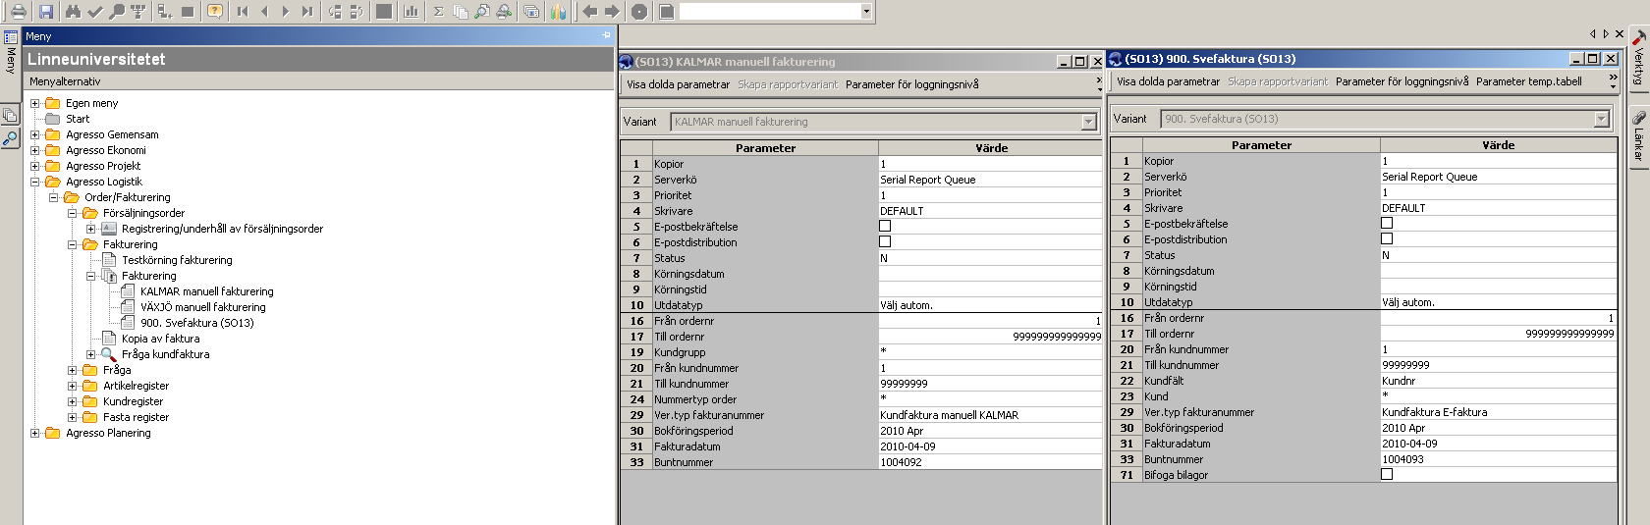Click the sidebar magnifier search icon
1650x525 pixels.
point(10,138)
